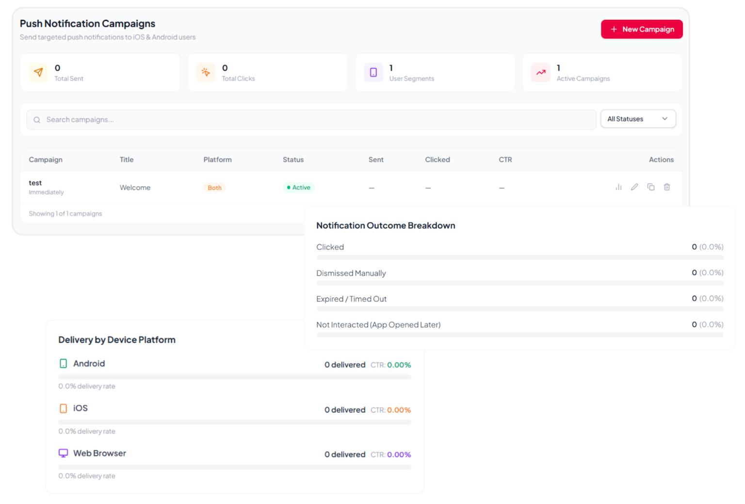Click the Active status badge
The width and height of the screenshot is (745, 504).
point(299,188)
